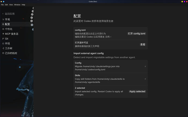This screenshot has height=117, width=188.
Task: Open the Edit menu
Action: pos(6,5)
